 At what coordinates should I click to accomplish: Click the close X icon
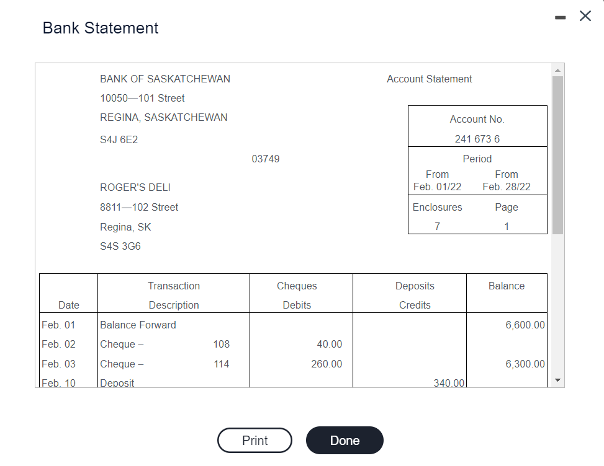point(585,16)
